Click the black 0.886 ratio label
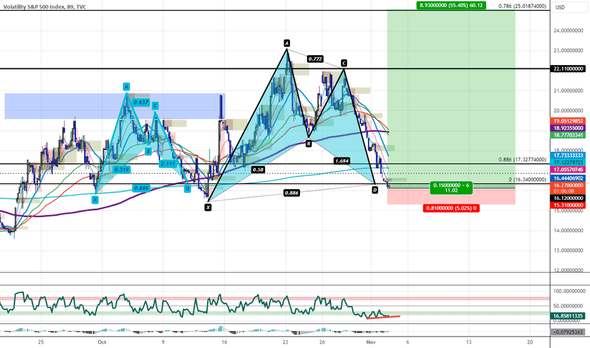This screenshot has width=590, height=348. pos(292,193)
